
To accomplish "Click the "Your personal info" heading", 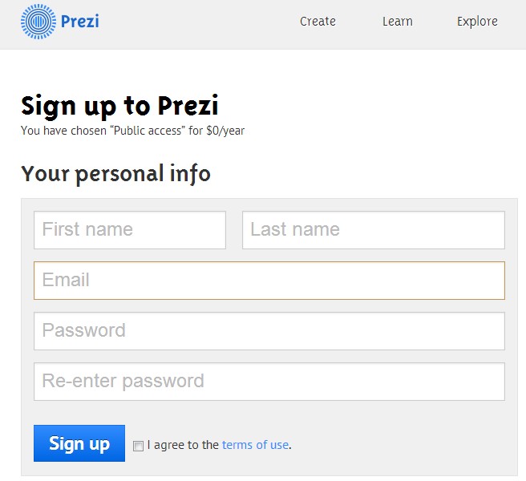I will pos(115,174).
